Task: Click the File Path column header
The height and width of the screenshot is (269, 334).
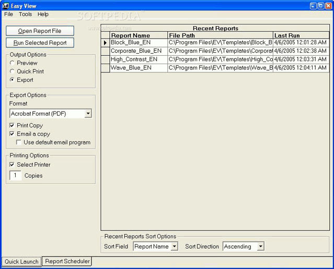Action: (x=220, y=35)
